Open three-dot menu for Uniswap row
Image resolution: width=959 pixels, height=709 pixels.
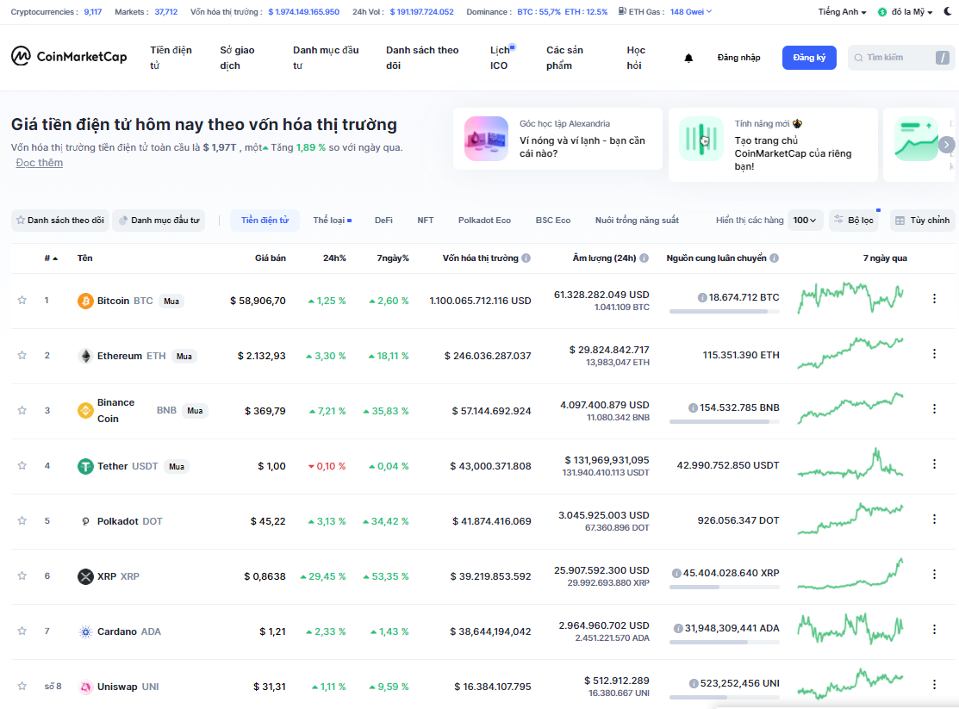point(934,684)
